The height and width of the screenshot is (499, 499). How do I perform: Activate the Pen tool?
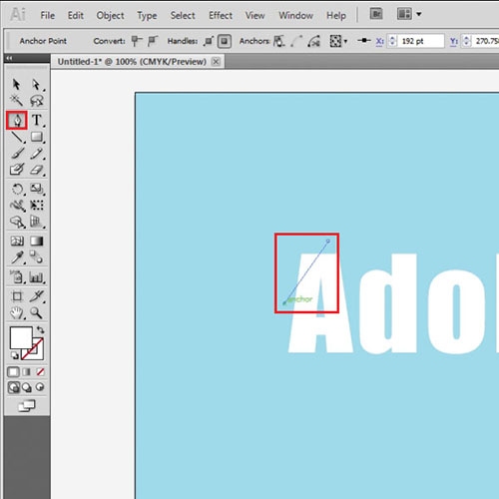tap(16, 120)
